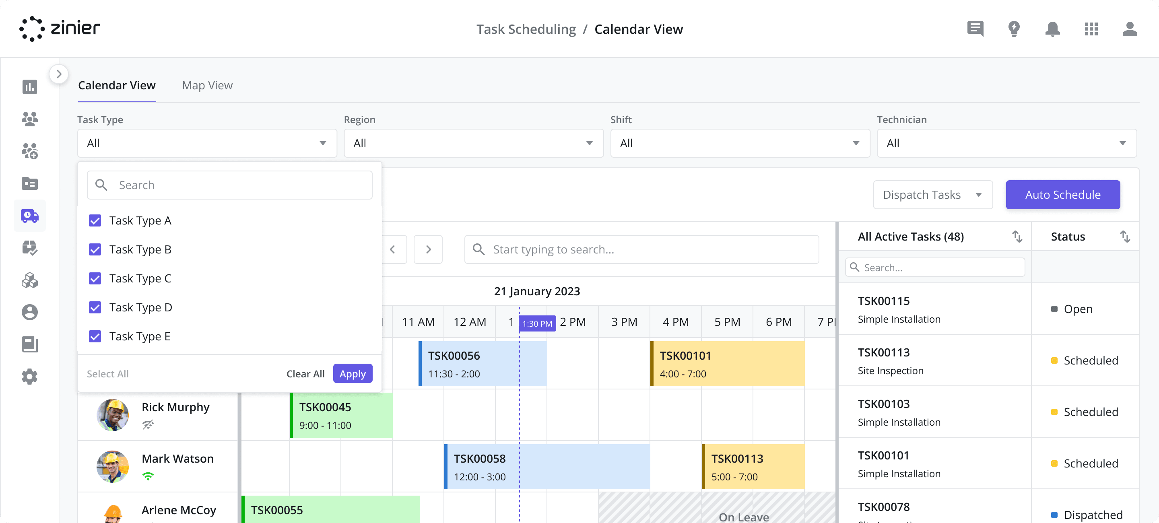Uncheck Task Type E checkbox

tap(95, 336)
